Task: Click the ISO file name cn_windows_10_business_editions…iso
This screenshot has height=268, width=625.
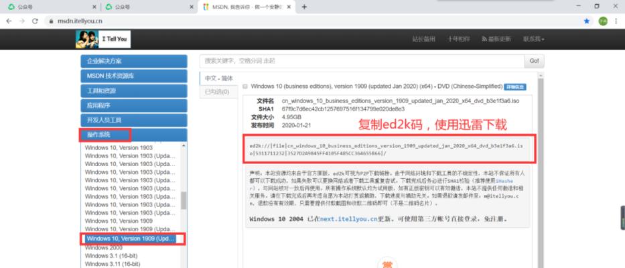Action: coord(401,101)
